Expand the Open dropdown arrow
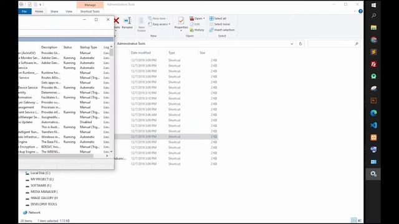The height and width of the screenshot is (224, 399). (x=204, y=19)
